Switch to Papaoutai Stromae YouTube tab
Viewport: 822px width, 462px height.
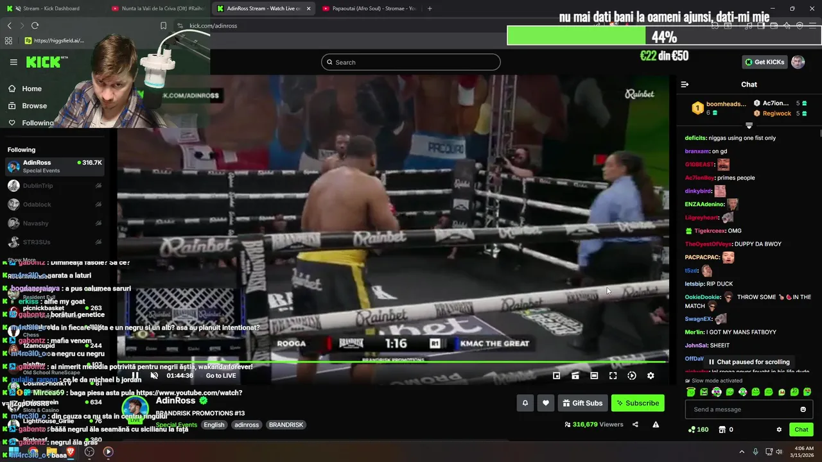tap(369, 8)
